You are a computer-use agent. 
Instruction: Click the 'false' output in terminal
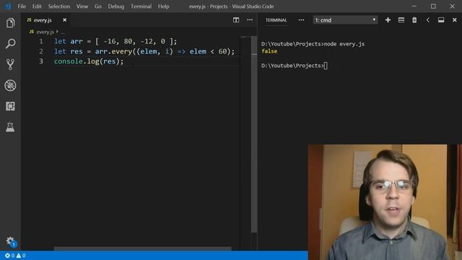pyautogui.click(x=269, y=51)
